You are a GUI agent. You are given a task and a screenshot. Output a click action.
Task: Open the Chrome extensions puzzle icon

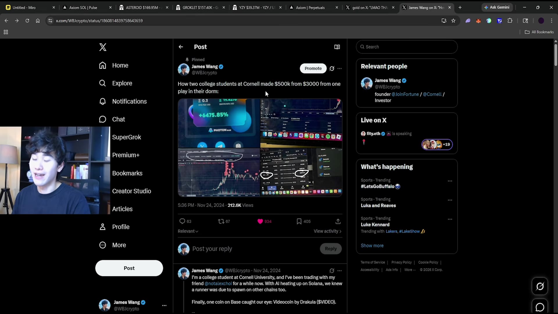pos(510,21)
